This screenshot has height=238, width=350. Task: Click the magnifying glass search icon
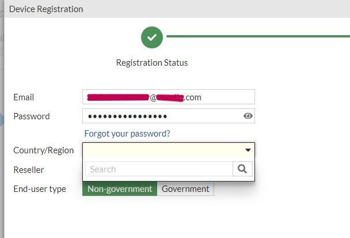242,169
